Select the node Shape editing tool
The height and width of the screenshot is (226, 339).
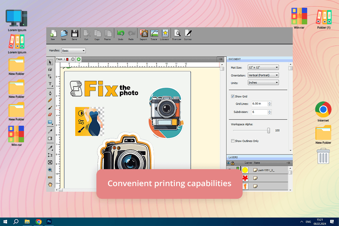[x=50, y=77]
